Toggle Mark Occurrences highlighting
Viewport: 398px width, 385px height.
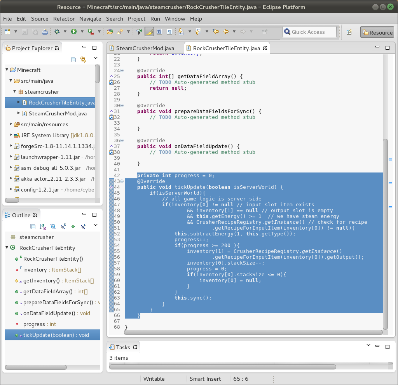[x=149, y=32]
